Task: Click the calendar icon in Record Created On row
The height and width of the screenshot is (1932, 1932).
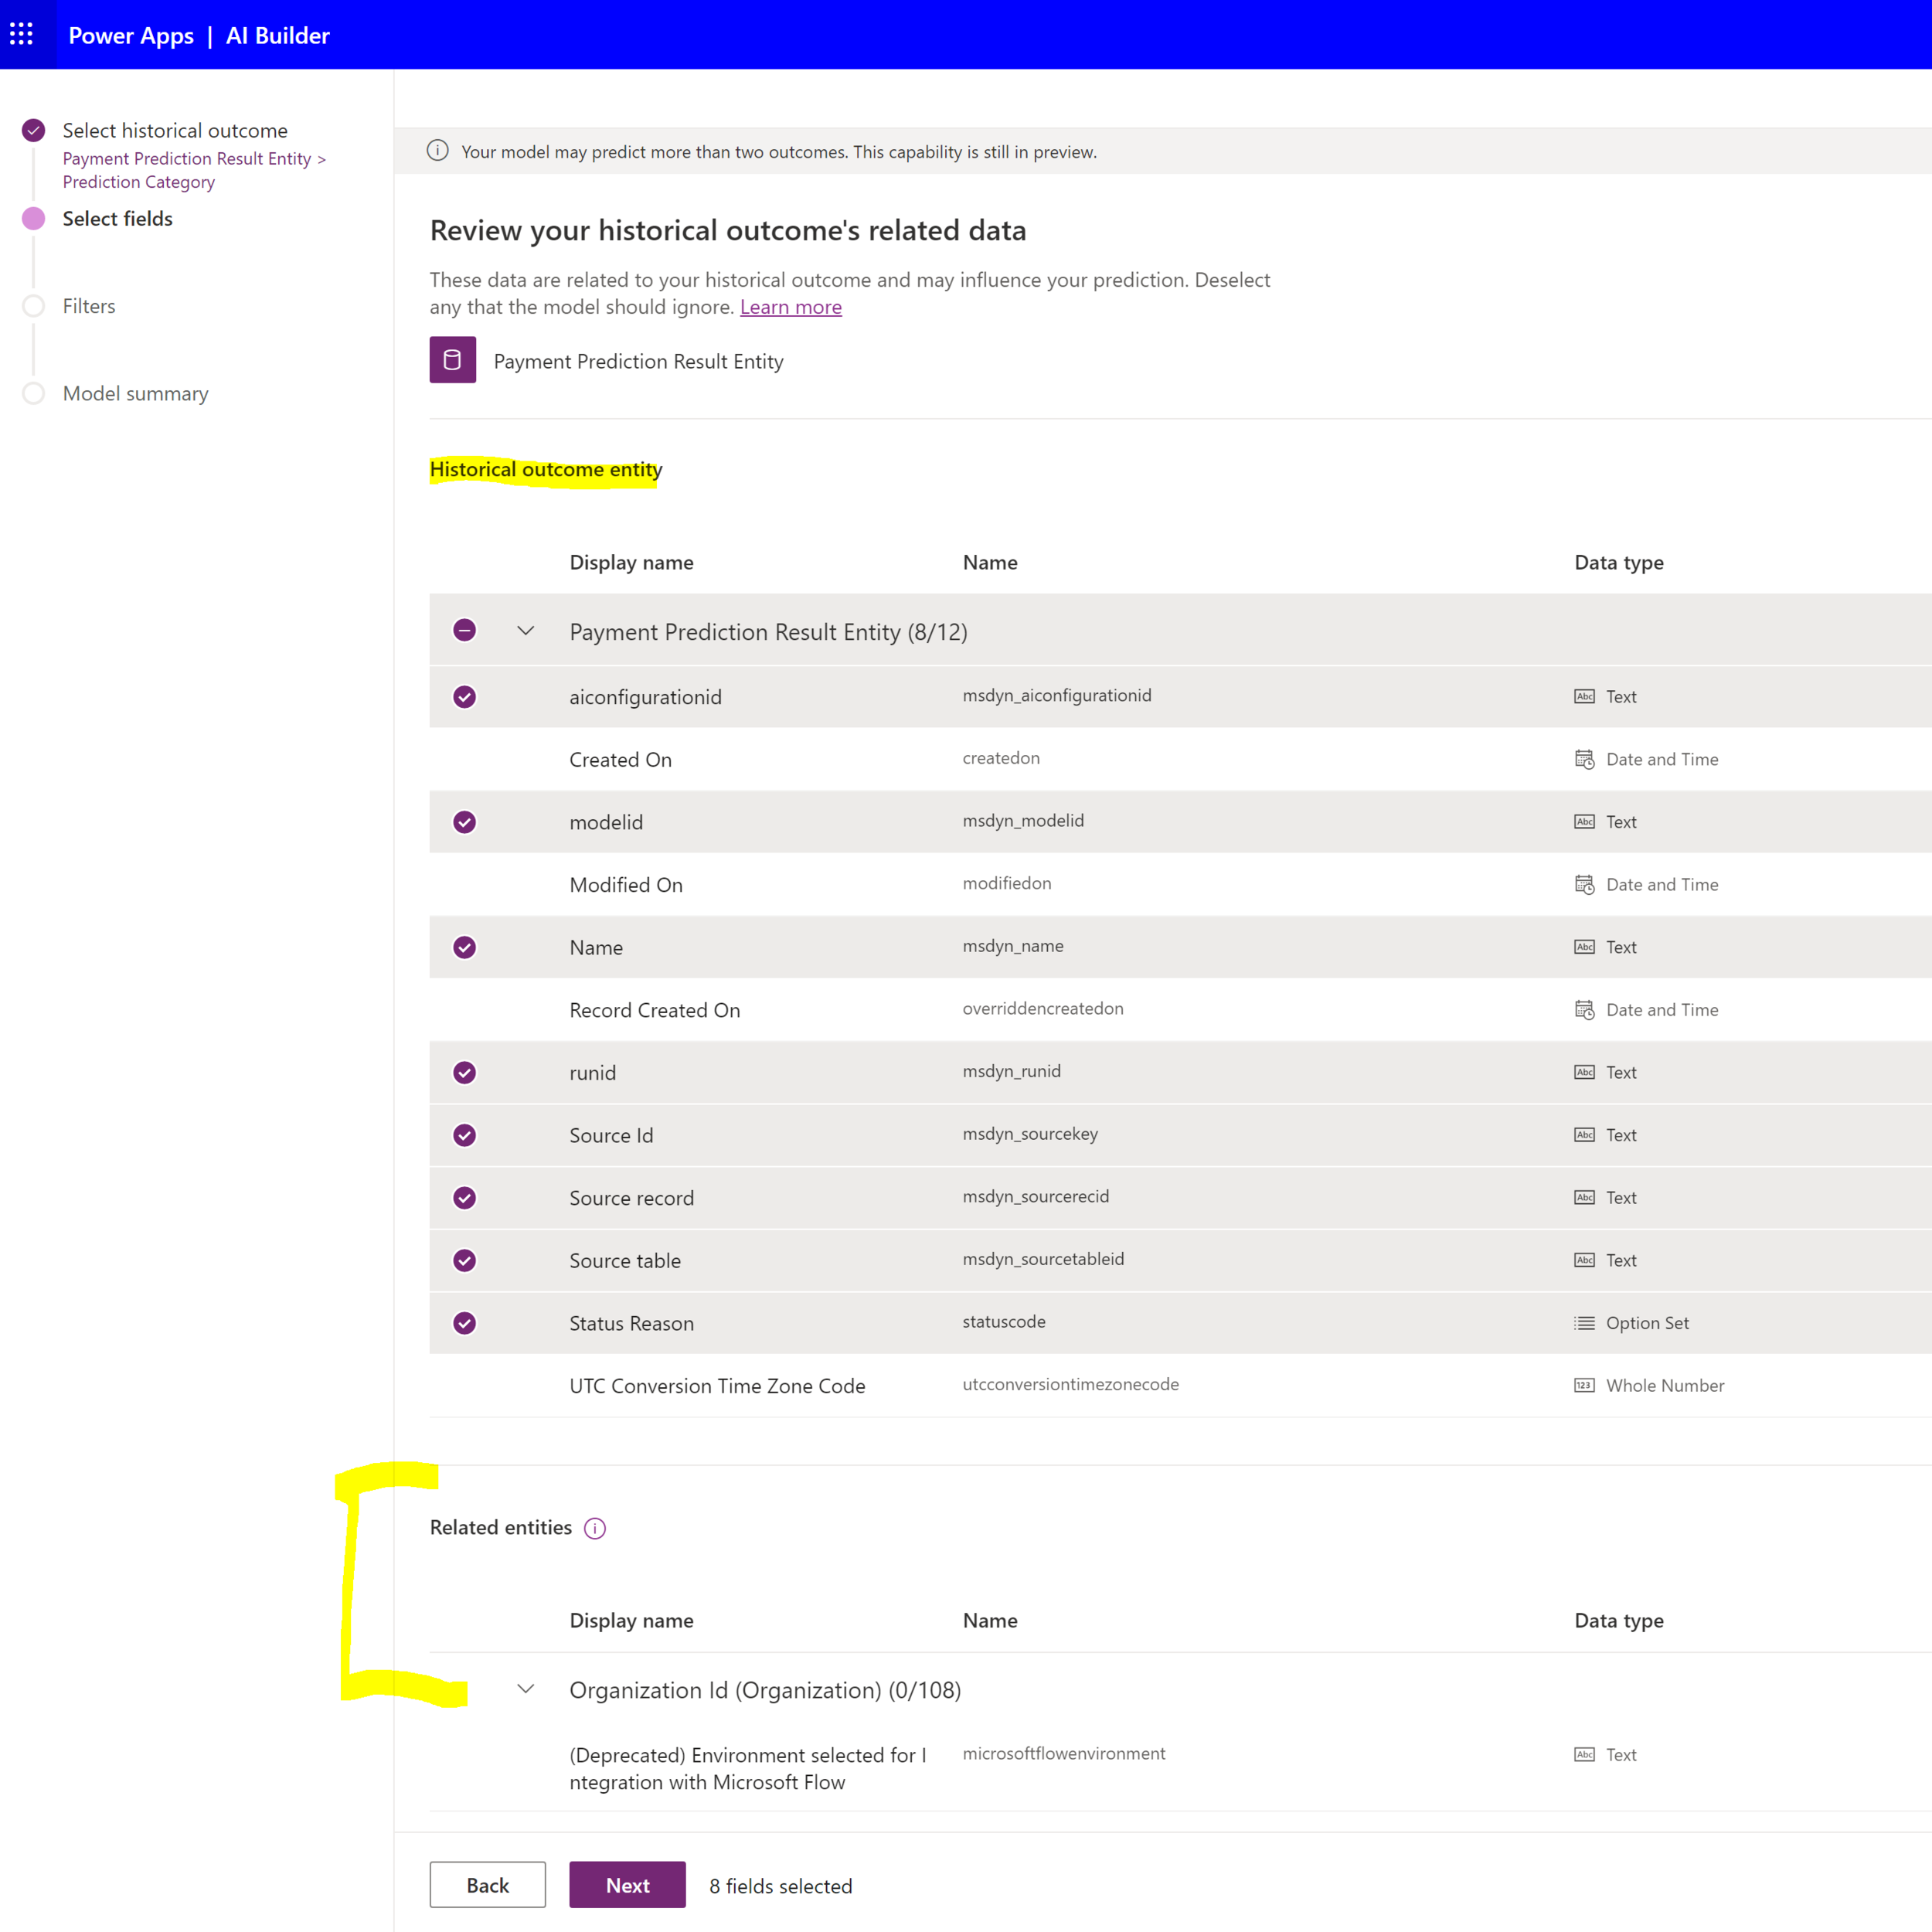Action: coord(1584,1009)
